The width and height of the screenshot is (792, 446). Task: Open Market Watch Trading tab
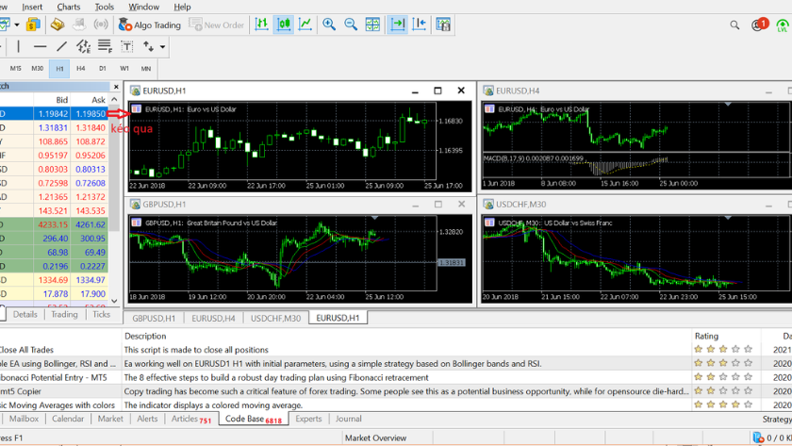point(64,314)
